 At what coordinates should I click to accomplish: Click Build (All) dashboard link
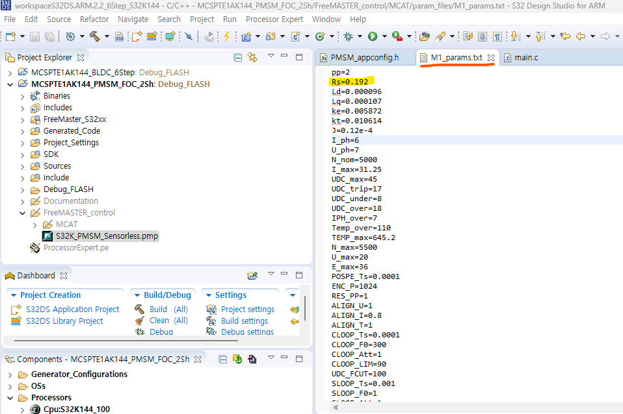[x=168, y=310]
